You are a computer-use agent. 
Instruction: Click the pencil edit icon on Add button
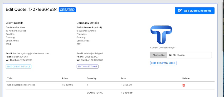click(180, 11)
